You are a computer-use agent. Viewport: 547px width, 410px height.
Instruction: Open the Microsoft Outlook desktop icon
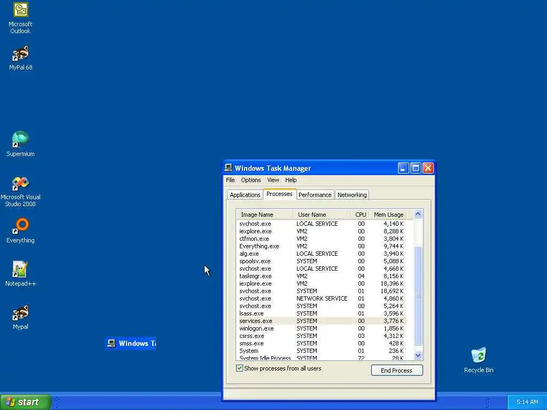[21, 18]
